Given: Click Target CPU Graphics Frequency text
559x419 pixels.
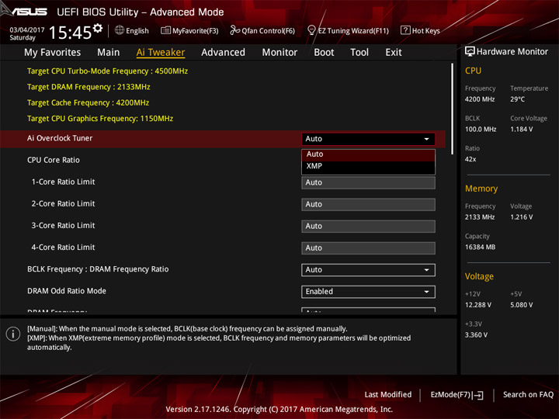Looking at the screenshot, I should [100, 118].
